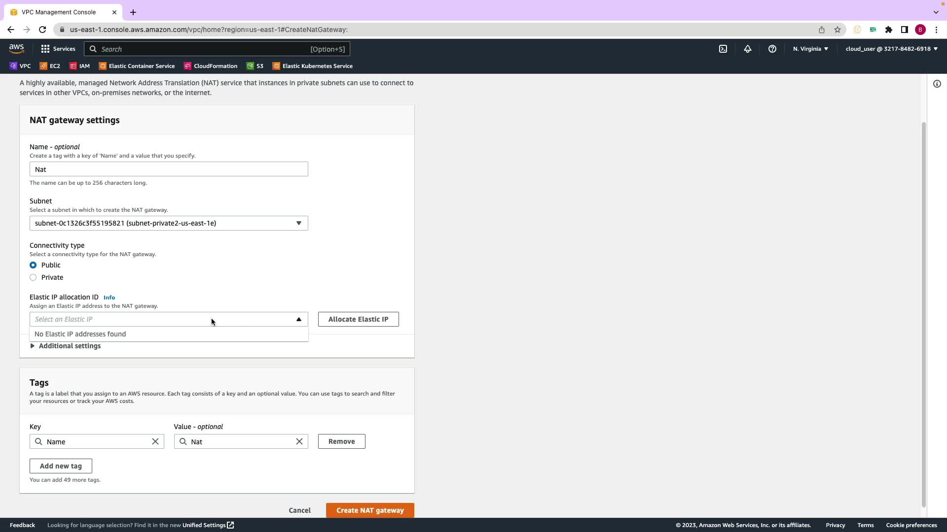Clear the Name tag key field
The width and height of the screenshot is (947, 532).
[x=155, y=441]
